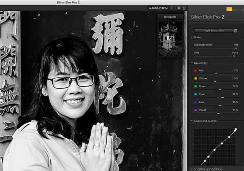The image size is (244, 171).
Task: Click the Green sensitivity value 19 %
Action: click(235, 86)
